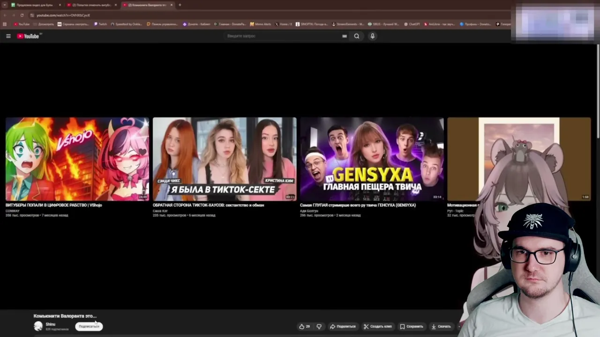Open the on-screen keyboard icon in search box
The height and width of the screenshot is (337, 600).
345,36
